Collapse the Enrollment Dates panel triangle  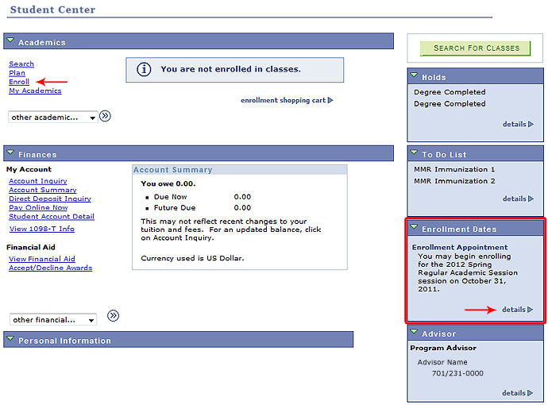[x=414, y=228]
